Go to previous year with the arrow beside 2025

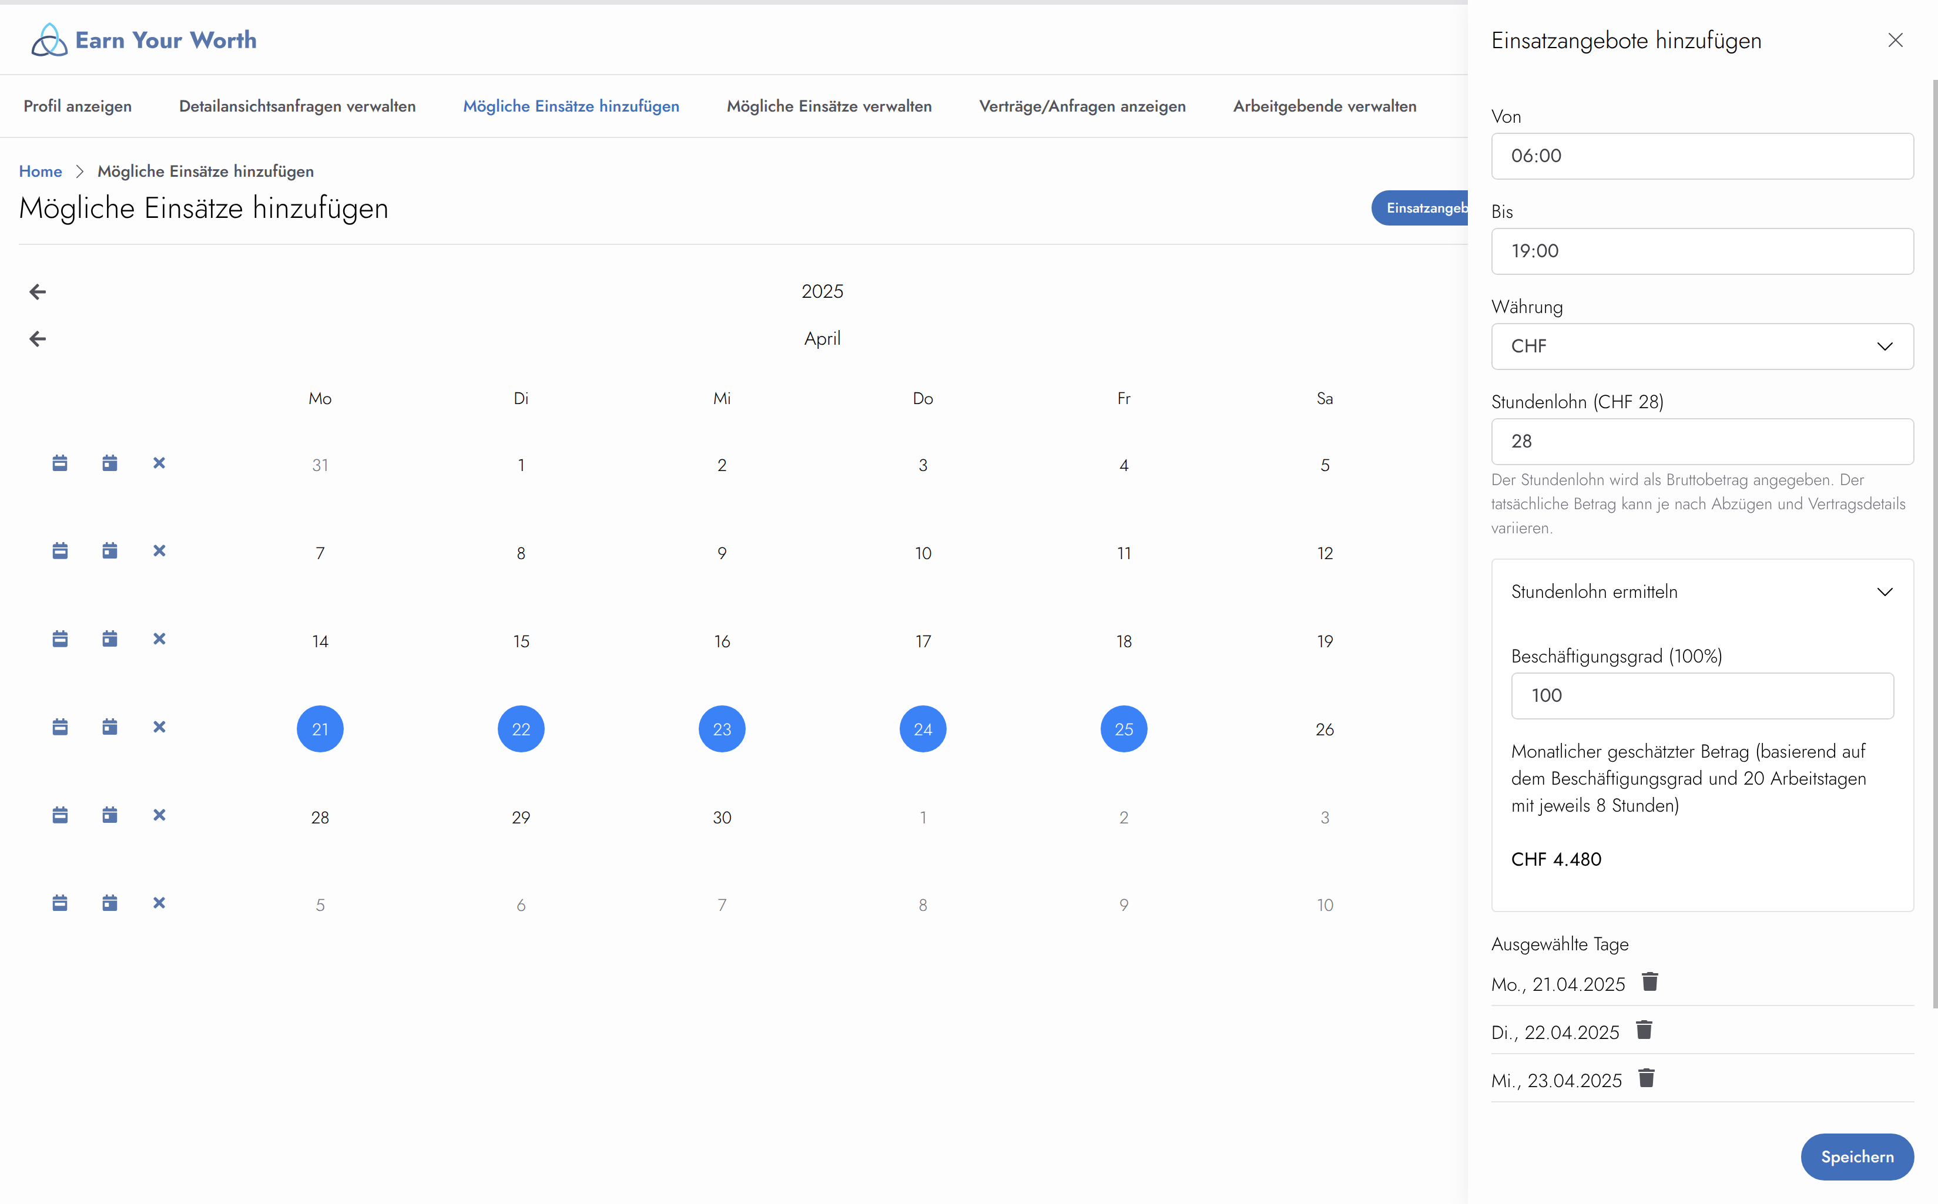(38, 291)
